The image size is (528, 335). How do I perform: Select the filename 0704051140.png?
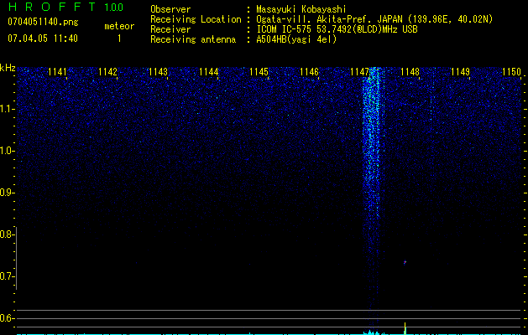[43, 22]
